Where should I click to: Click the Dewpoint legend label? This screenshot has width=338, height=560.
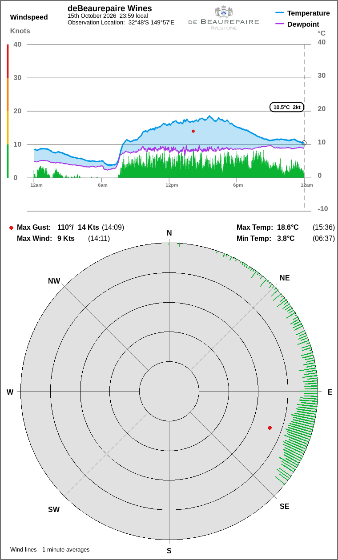pyautogui.click(x=303, y=24)
